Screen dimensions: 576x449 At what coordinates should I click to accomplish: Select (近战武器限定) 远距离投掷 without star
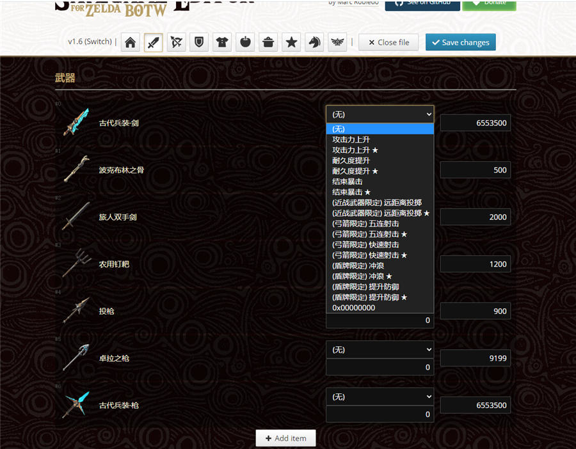point(380,203)
